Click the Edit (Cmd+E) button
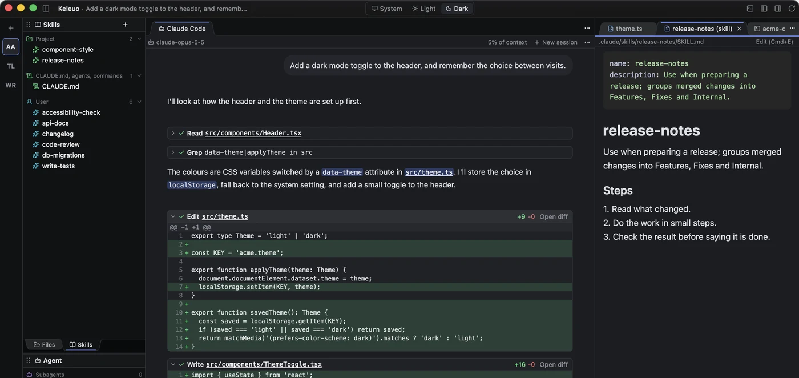This screenshot has height=378, width=799. point(774,42)
